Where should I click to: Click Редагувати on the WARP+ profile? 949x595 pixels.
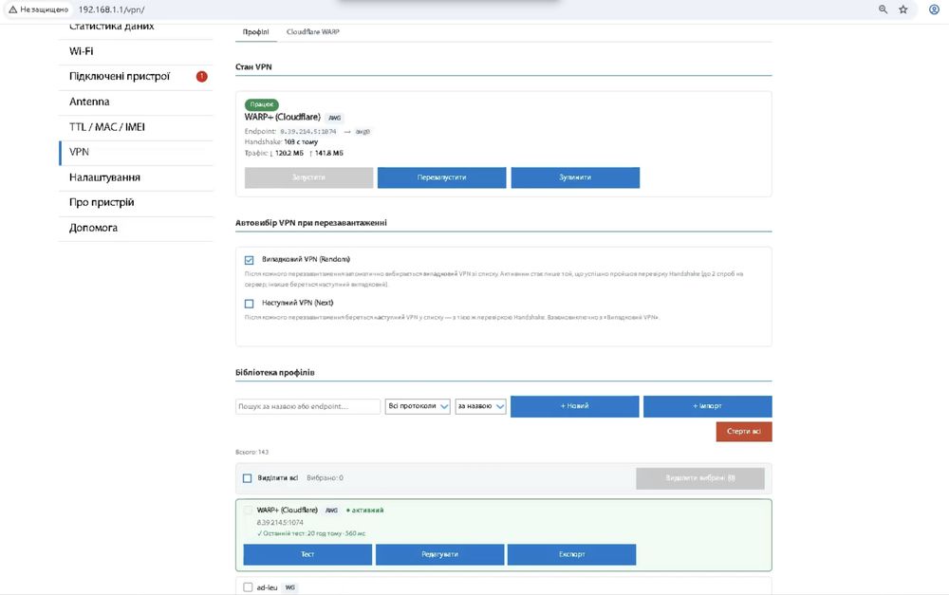(x=440, y=554)
